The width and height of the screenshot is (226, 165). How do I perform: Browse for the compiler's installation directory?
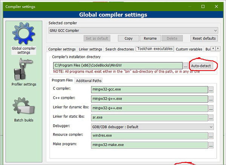pyautogui.click(x=186, y=66)
